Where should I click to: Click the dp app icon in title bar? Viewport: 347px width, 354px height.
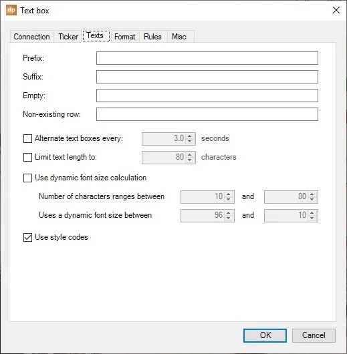click(11, 10)
